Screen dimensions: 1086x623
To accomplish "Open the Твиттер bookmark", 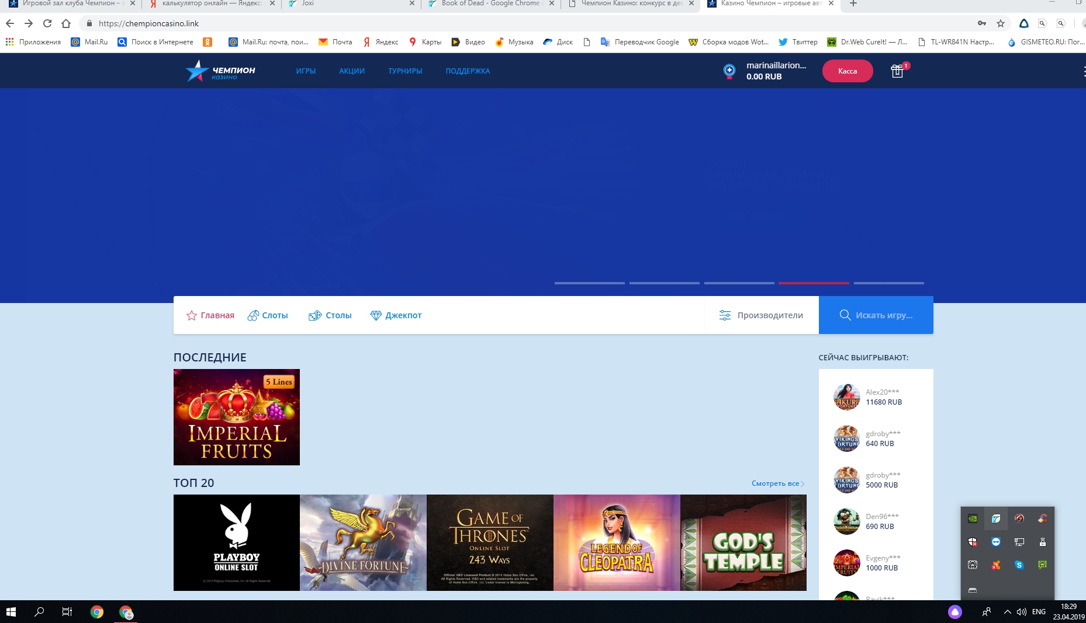I will pyautogui.click(x=798, y=42).
